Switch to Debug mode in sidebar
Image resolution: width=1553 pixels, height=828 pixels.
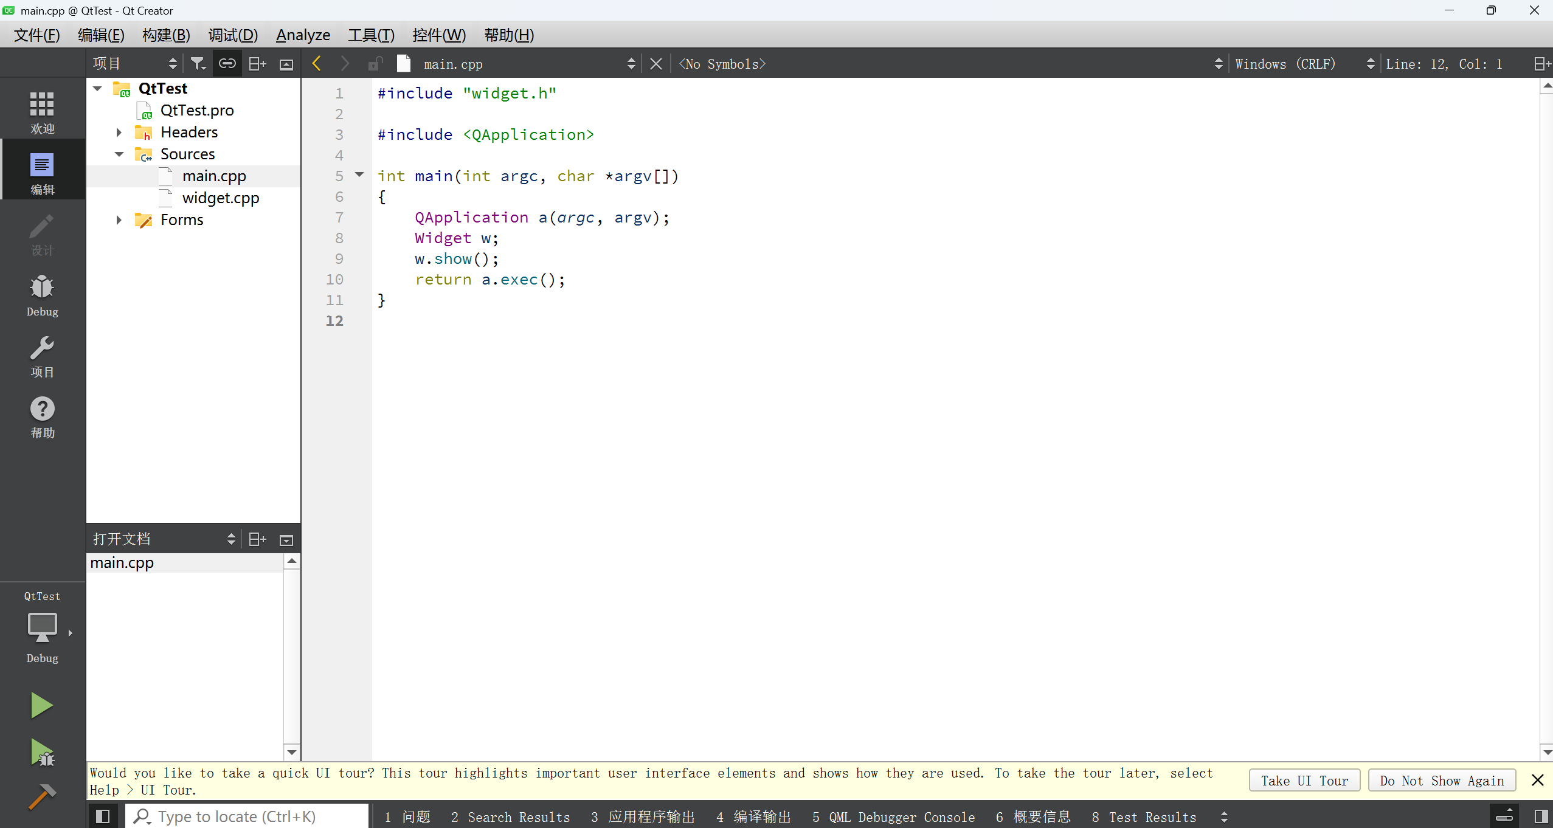43,294
